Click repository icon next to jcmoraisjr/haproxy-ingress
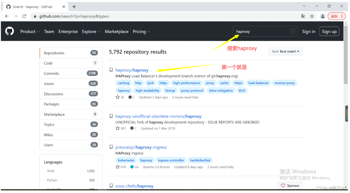The height and width of the screenshot is (193, 350). [x=111, y=147]
